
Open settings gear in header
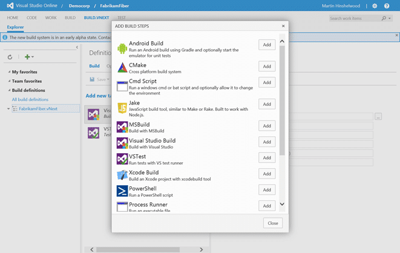(375, 5)
